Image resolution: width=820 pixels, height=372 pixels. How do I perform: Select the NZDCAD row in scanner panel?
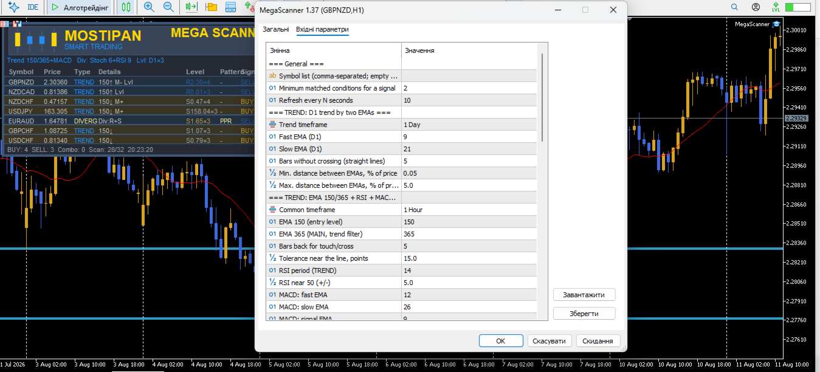point(129,92)
